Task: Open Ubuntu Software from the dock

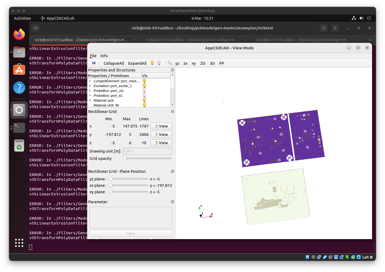Action: pos(19,70)
